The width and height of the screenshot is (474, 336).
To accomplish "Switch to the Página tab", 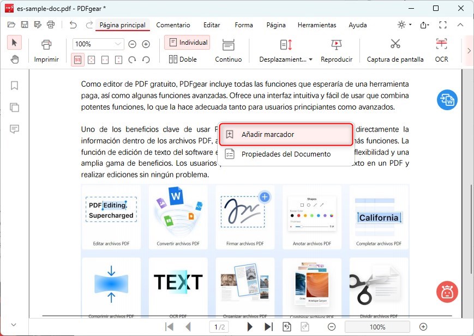I will point(276,25).
